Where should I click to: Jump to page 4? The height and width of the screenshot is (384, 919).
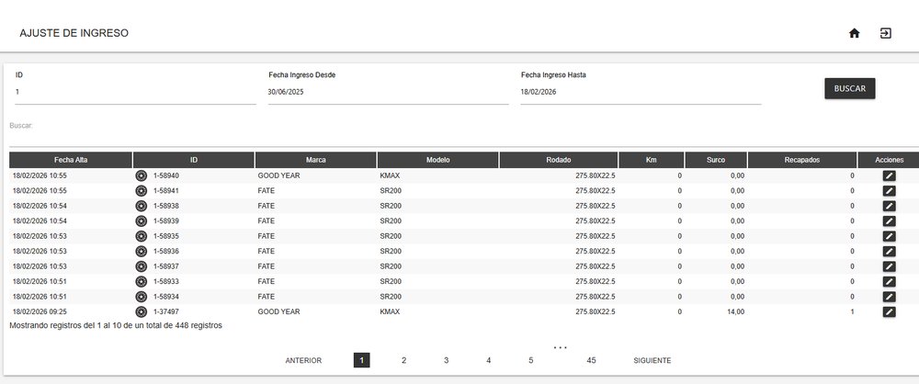point(488,360)
